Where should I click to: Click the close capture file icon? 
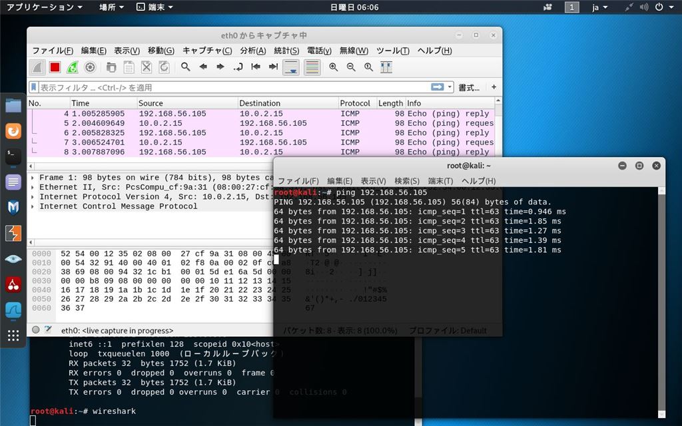coord(147,67)
